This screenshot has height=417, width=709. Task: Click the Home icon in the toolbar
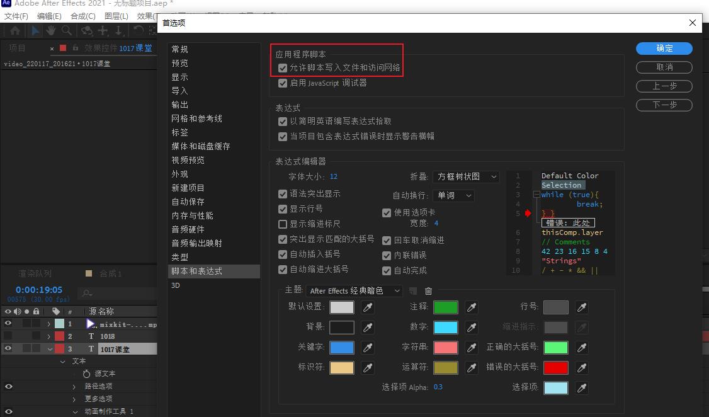point(15,31)
